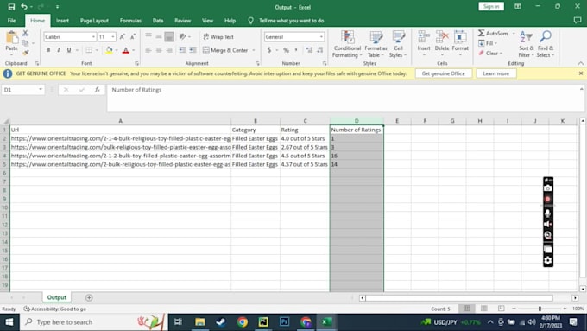Open the Clear dropdown
The image size is (587, 331).
[x=490, y=54]
